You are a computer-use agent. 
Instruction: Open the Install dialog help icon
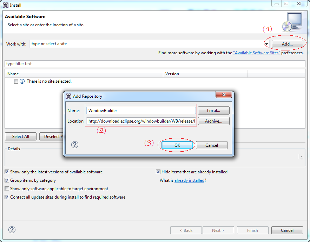coord(12,230)
